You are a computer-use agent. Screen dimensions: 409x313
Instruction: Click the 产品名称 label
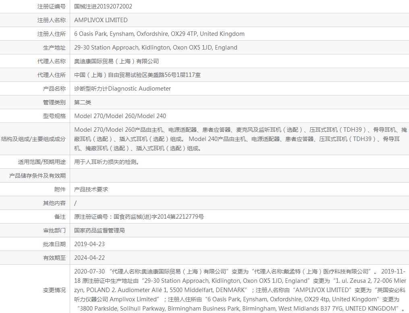[x=54, y=89]
